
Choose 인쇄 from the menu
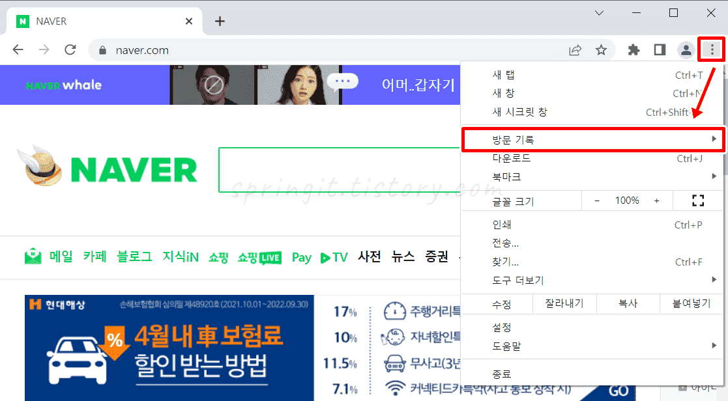tap(592, 225)
